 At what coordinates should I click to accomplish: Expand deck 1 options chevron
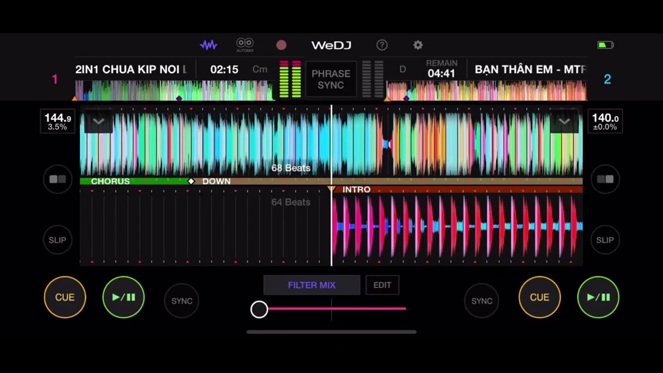tap(98, 122)
